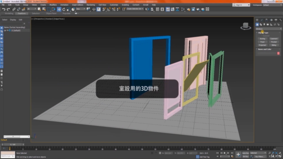Select the Unlink Selection tool
Viewport: 283px width, 159px height.
pos(19,9)
